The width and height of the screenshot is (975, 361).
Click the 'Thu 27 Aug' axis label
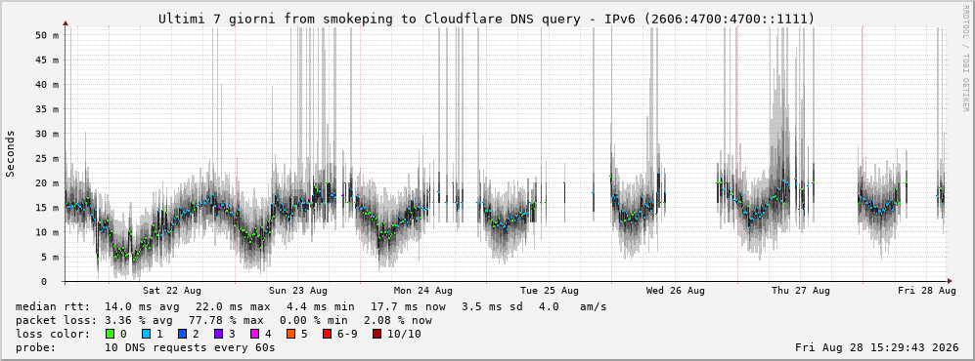[801, 291]
